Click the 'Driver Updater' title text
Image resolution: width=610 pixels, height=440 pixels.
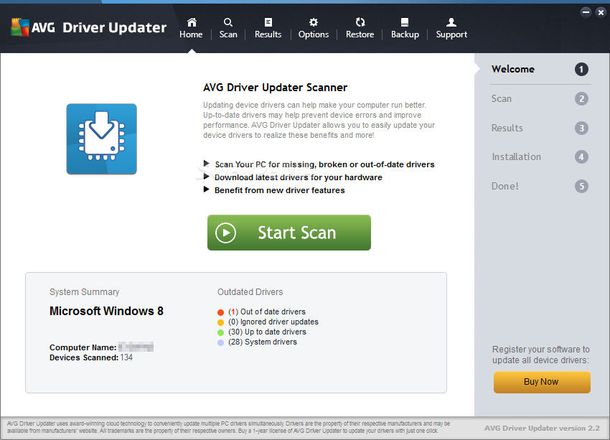point(114,27)
